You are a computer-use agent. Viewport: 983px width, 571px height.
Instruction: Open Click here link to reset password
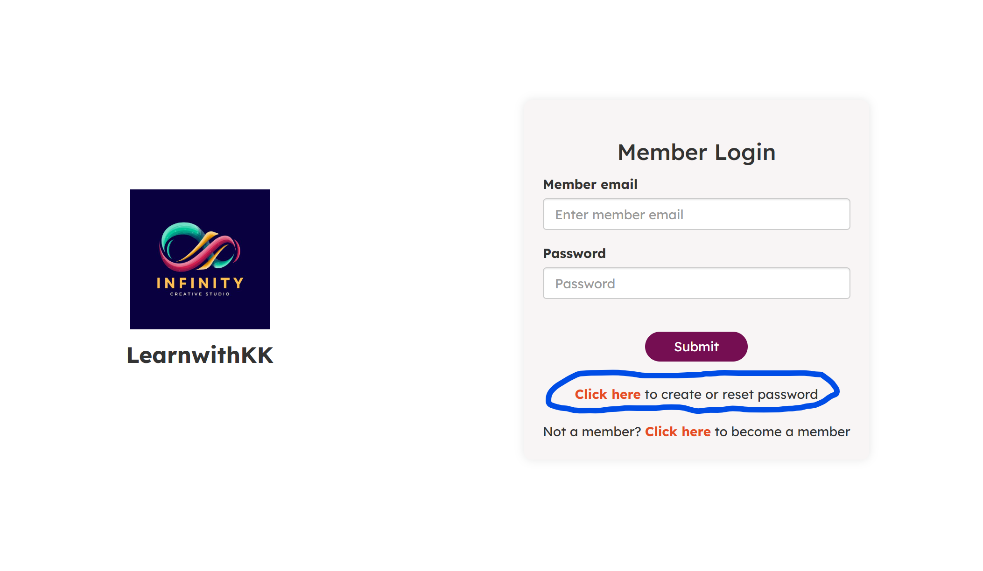click(x=608, y=394)
